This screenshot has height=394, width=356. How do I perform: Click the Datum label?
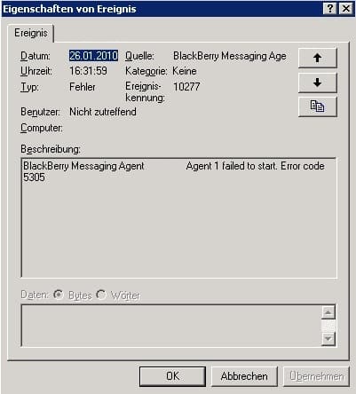36,56
